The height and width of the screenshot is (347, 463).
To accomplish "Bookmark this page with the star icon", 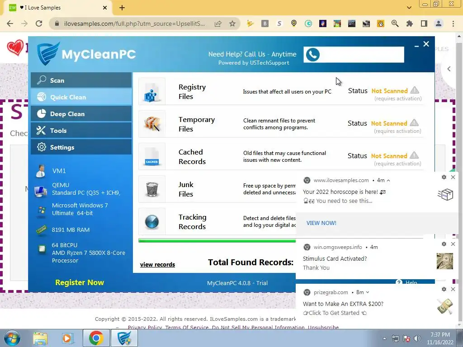I will pos(232,23).
